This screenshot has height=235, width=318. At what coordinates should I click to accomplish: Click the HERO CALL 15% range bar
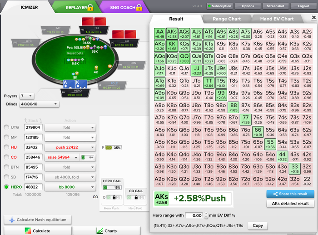(112, 187)
